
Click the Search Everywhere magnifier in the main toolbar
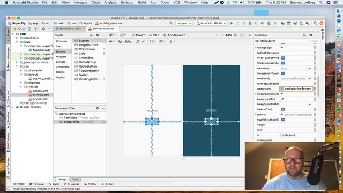pyautogui.click(x=315, y=23)
